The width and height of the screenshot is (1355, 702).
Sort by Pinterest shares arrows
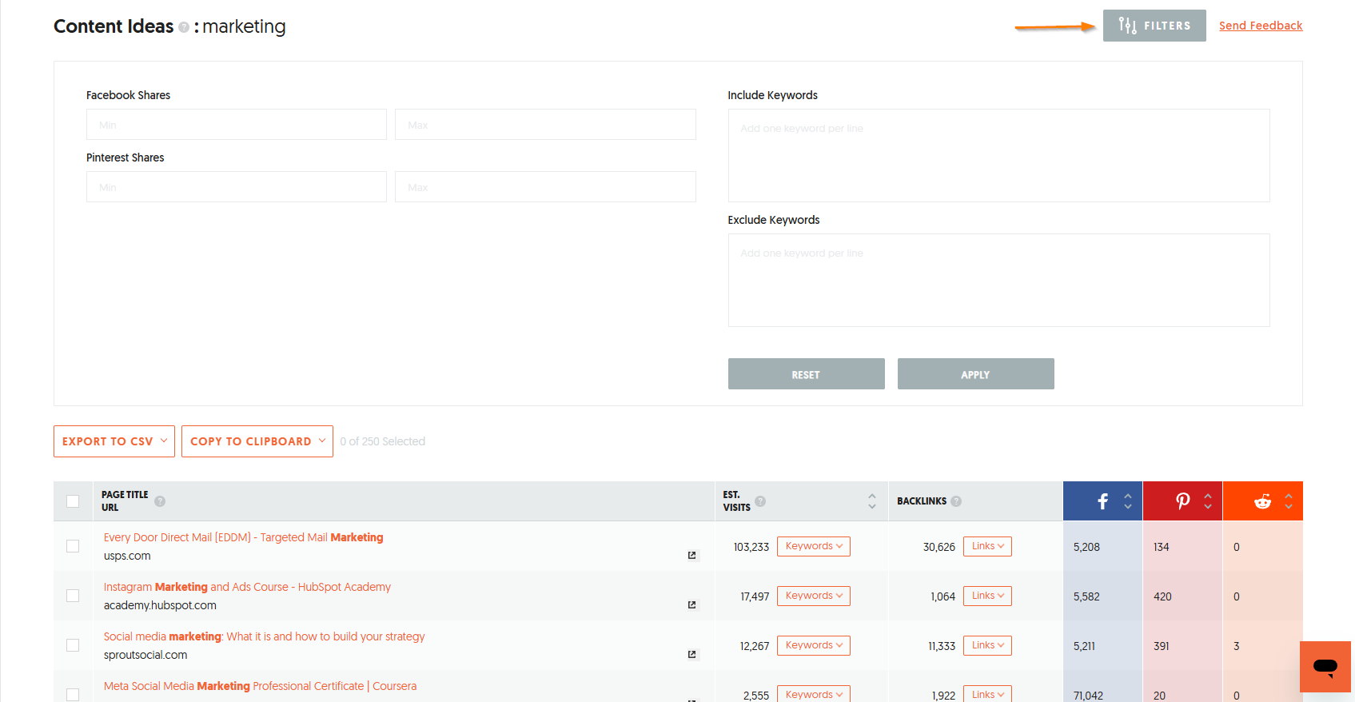[x=1208, y=501]
